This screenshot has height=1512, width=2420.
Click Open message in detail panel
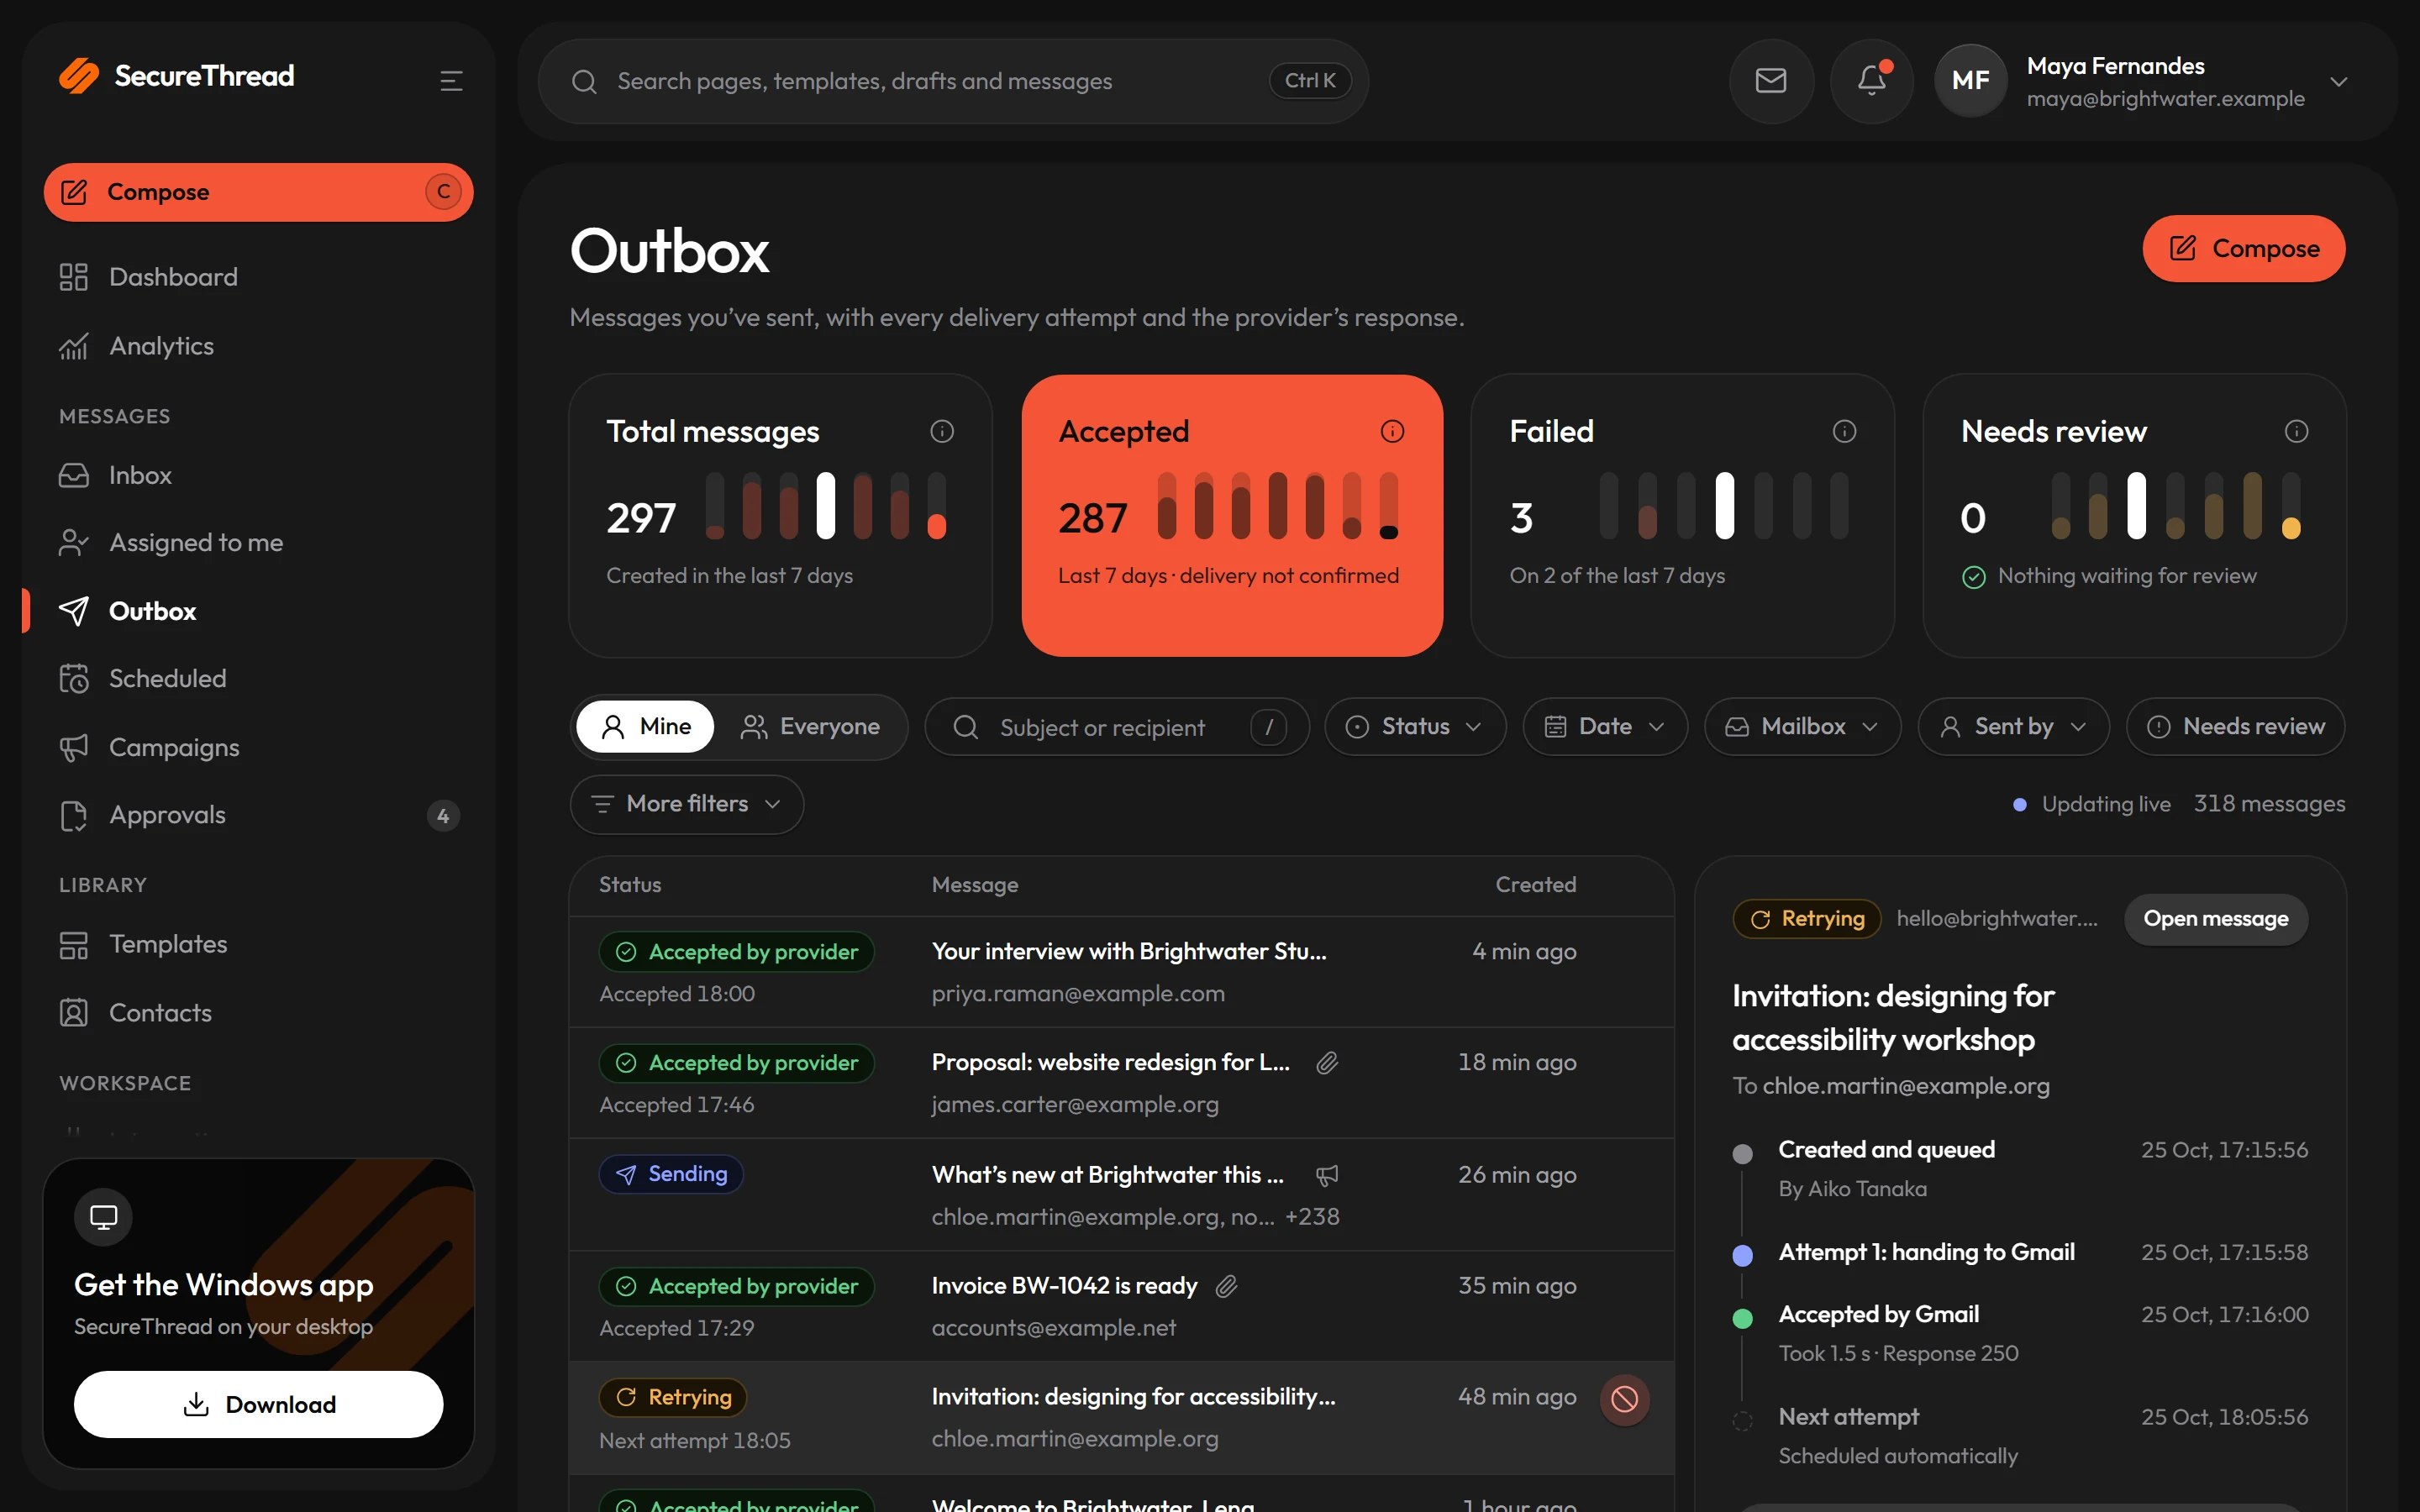(x=2215, y=919)
